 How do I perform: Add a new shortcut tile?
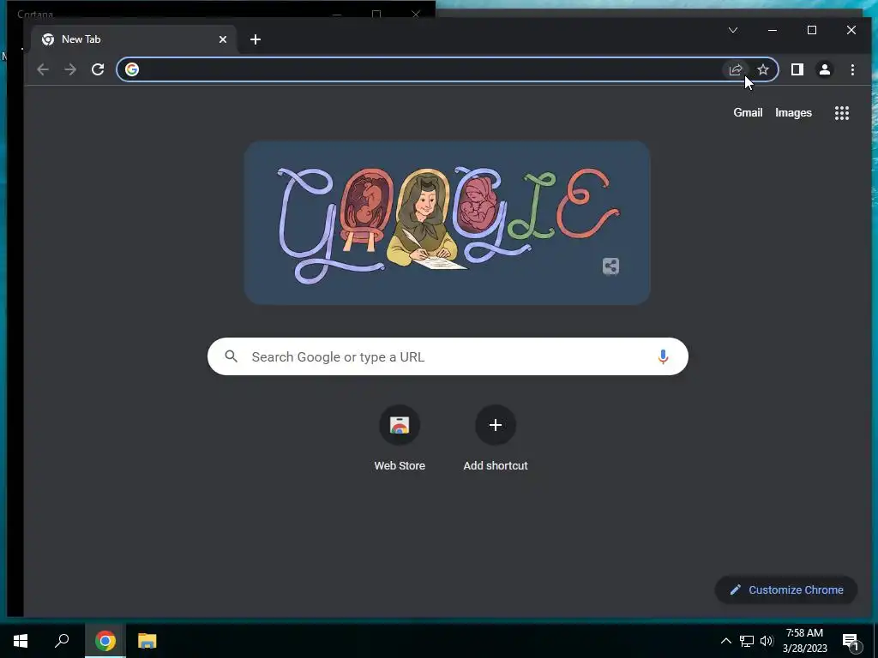[x=495, y=440]
